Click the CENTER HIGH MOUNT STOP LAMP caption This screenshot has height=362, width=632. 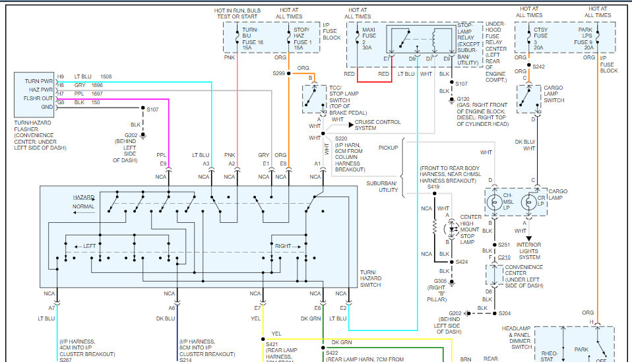(470, 229)
